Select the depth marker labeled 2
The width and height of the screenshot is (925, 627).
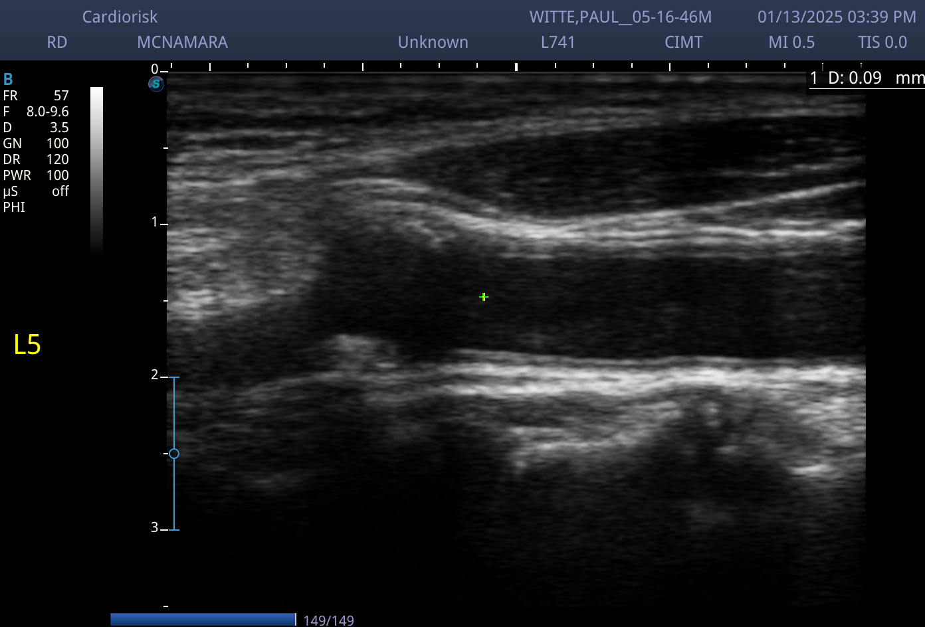[155, 375]
